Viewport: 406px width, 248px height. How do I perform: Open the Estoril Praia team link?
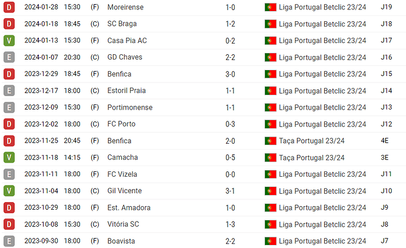pyautogui.click(x=127, y=91)
